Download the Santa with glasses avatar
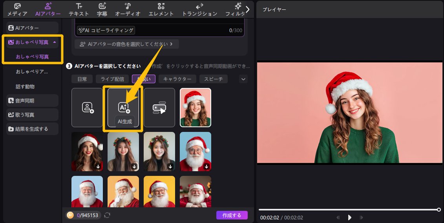This screenshot has height=223, width=444. click(x=206, y=166)
